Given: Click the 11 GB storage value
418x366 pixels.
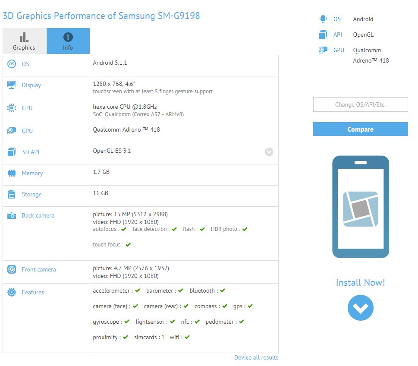Looking at the screenshot, I should [x=101, y=193].
